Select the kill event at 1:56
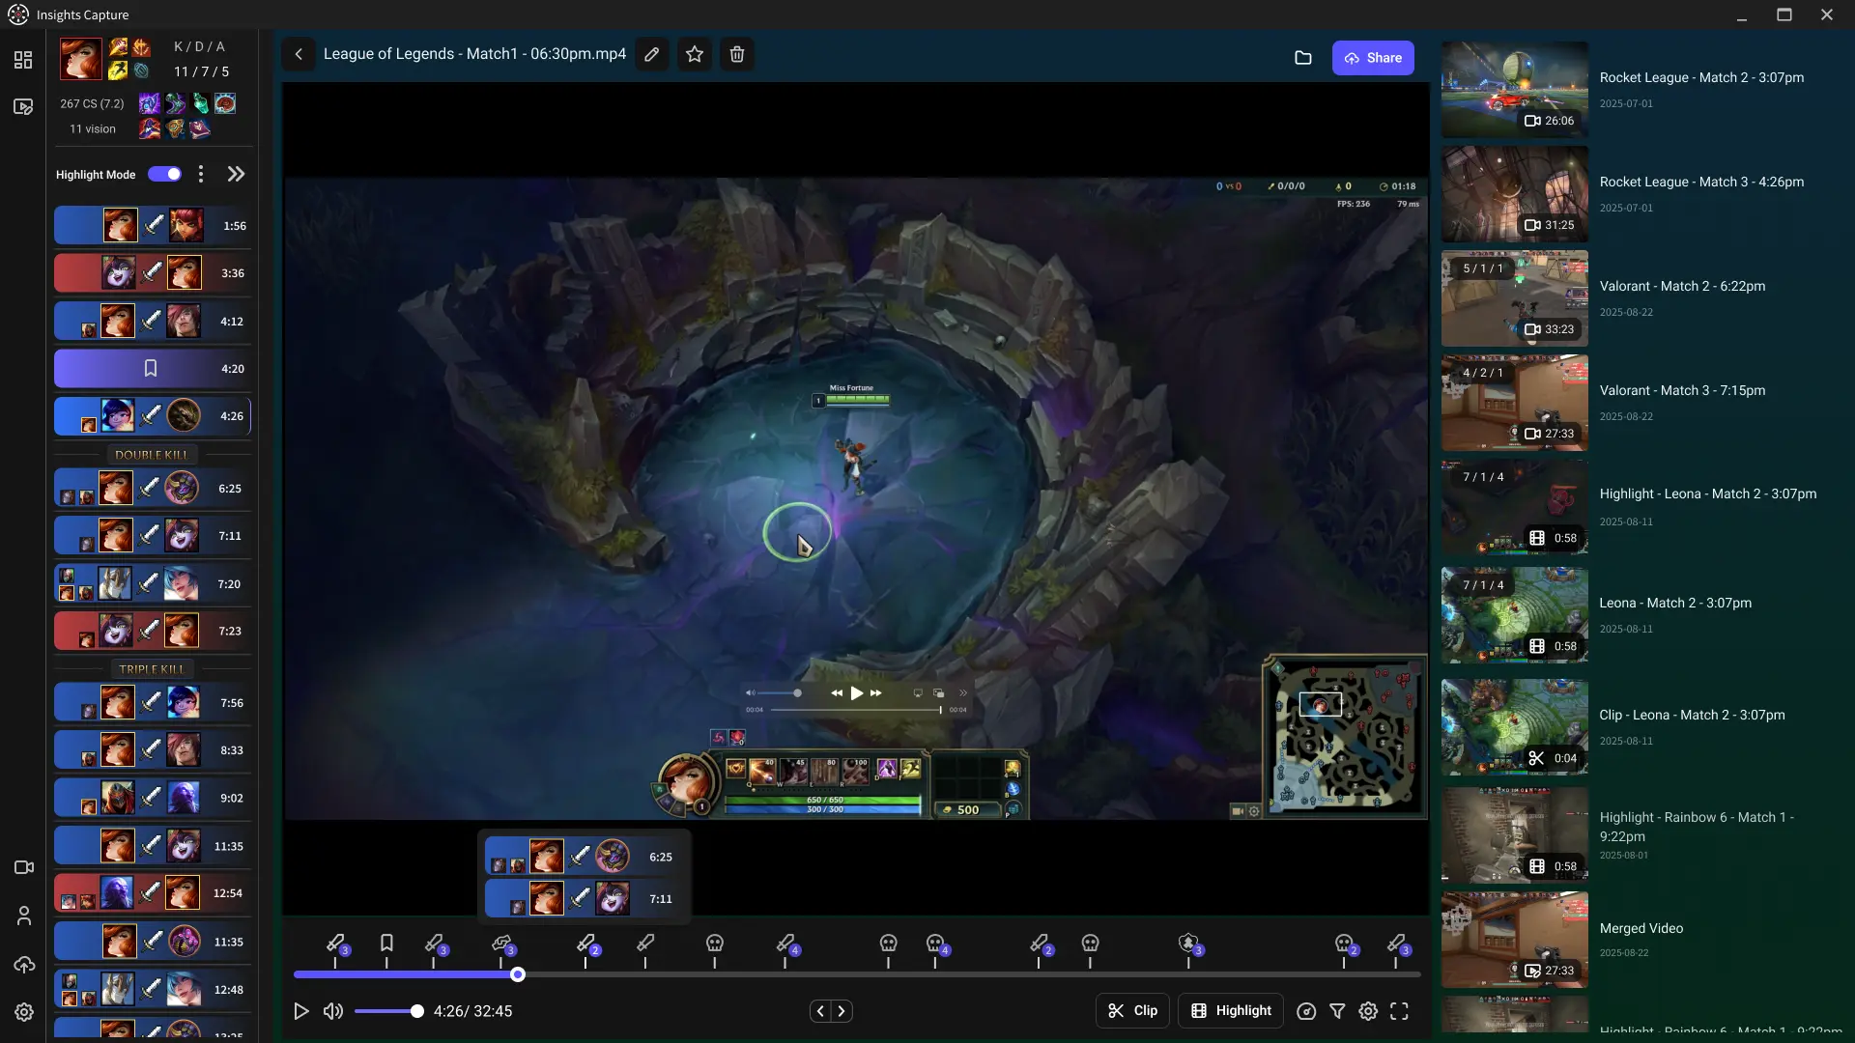Viewport: 1855px width, 1043px height. tap(153, 226)
